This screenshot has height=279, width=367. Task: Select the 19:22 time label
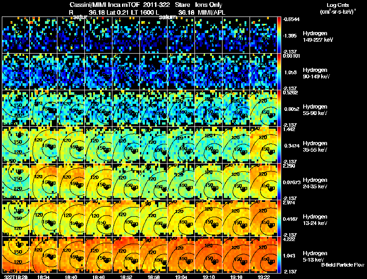coord(264,277)
